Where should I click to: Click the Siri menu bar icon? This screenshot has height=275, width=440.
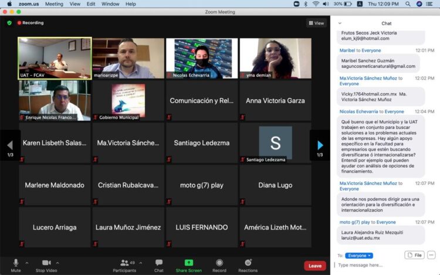click(x=419, y=4)
